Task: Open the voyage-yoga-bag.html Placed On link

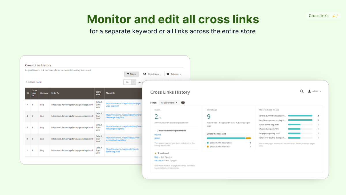Action: tap(123, 104)
